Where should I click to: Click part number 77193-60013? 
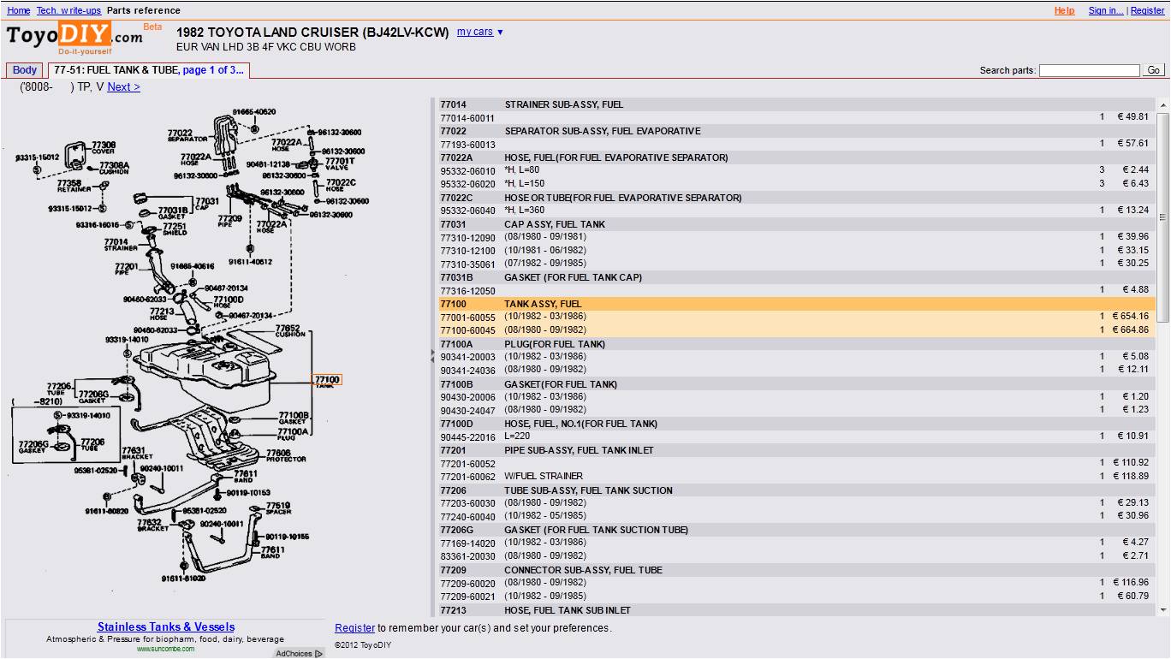click(467, 145)
